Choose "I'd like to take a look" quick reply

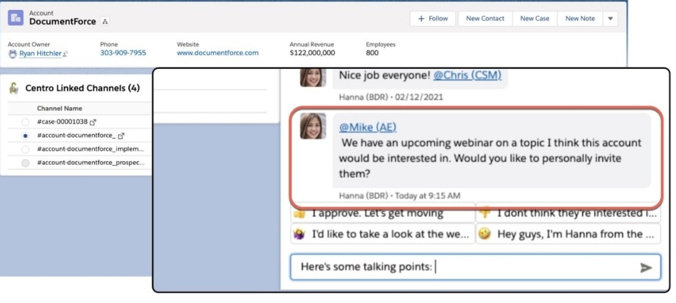click(x=383, y=234)
